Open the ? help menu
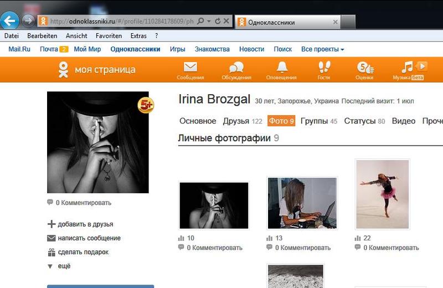 click(157, 36)
